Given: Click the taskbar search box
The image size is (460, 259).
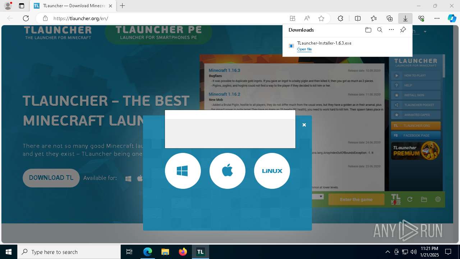Looking at the screenshot, I should (x=69, y=252).
